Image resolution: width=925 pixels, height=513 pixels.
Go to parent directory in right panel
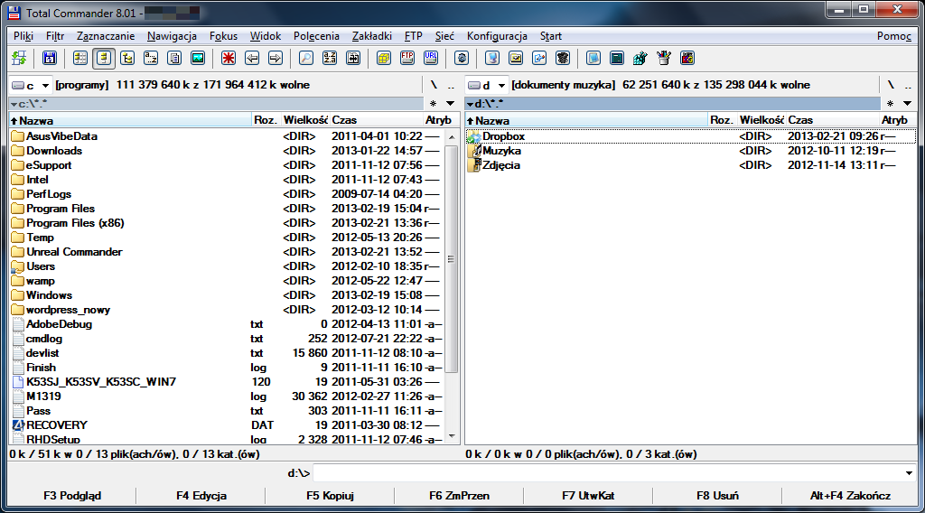908,85
